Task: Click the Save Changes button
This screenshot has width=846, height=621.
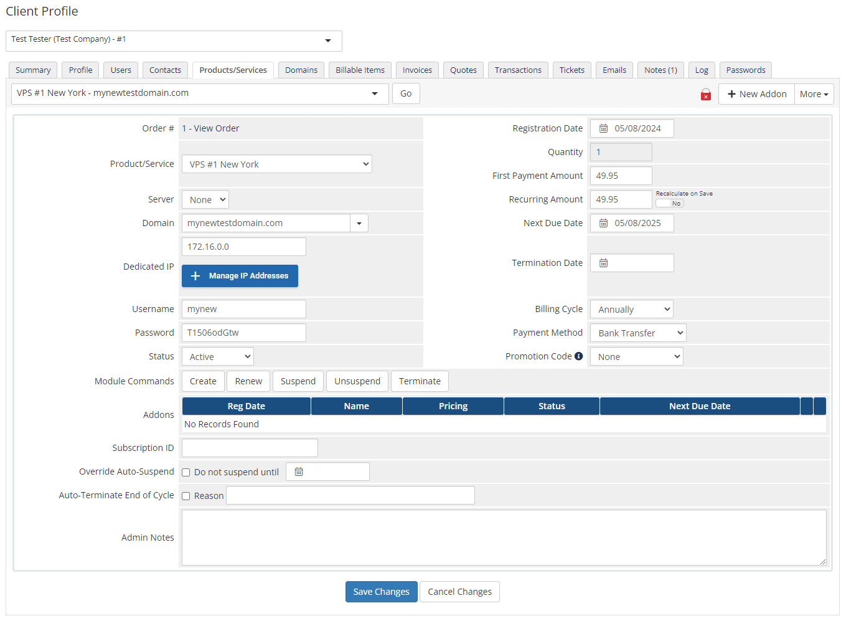Action: 381,591
